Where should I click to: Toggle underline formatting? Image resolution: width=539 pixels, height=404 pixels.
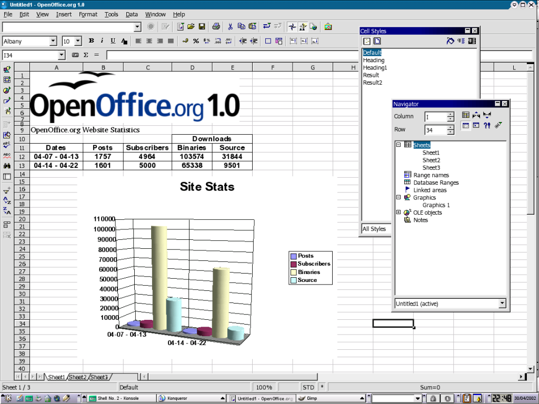[x=113, y=41]
